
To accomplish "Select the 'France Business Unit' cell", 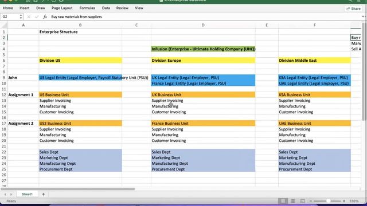I will (x=203, y=124).
